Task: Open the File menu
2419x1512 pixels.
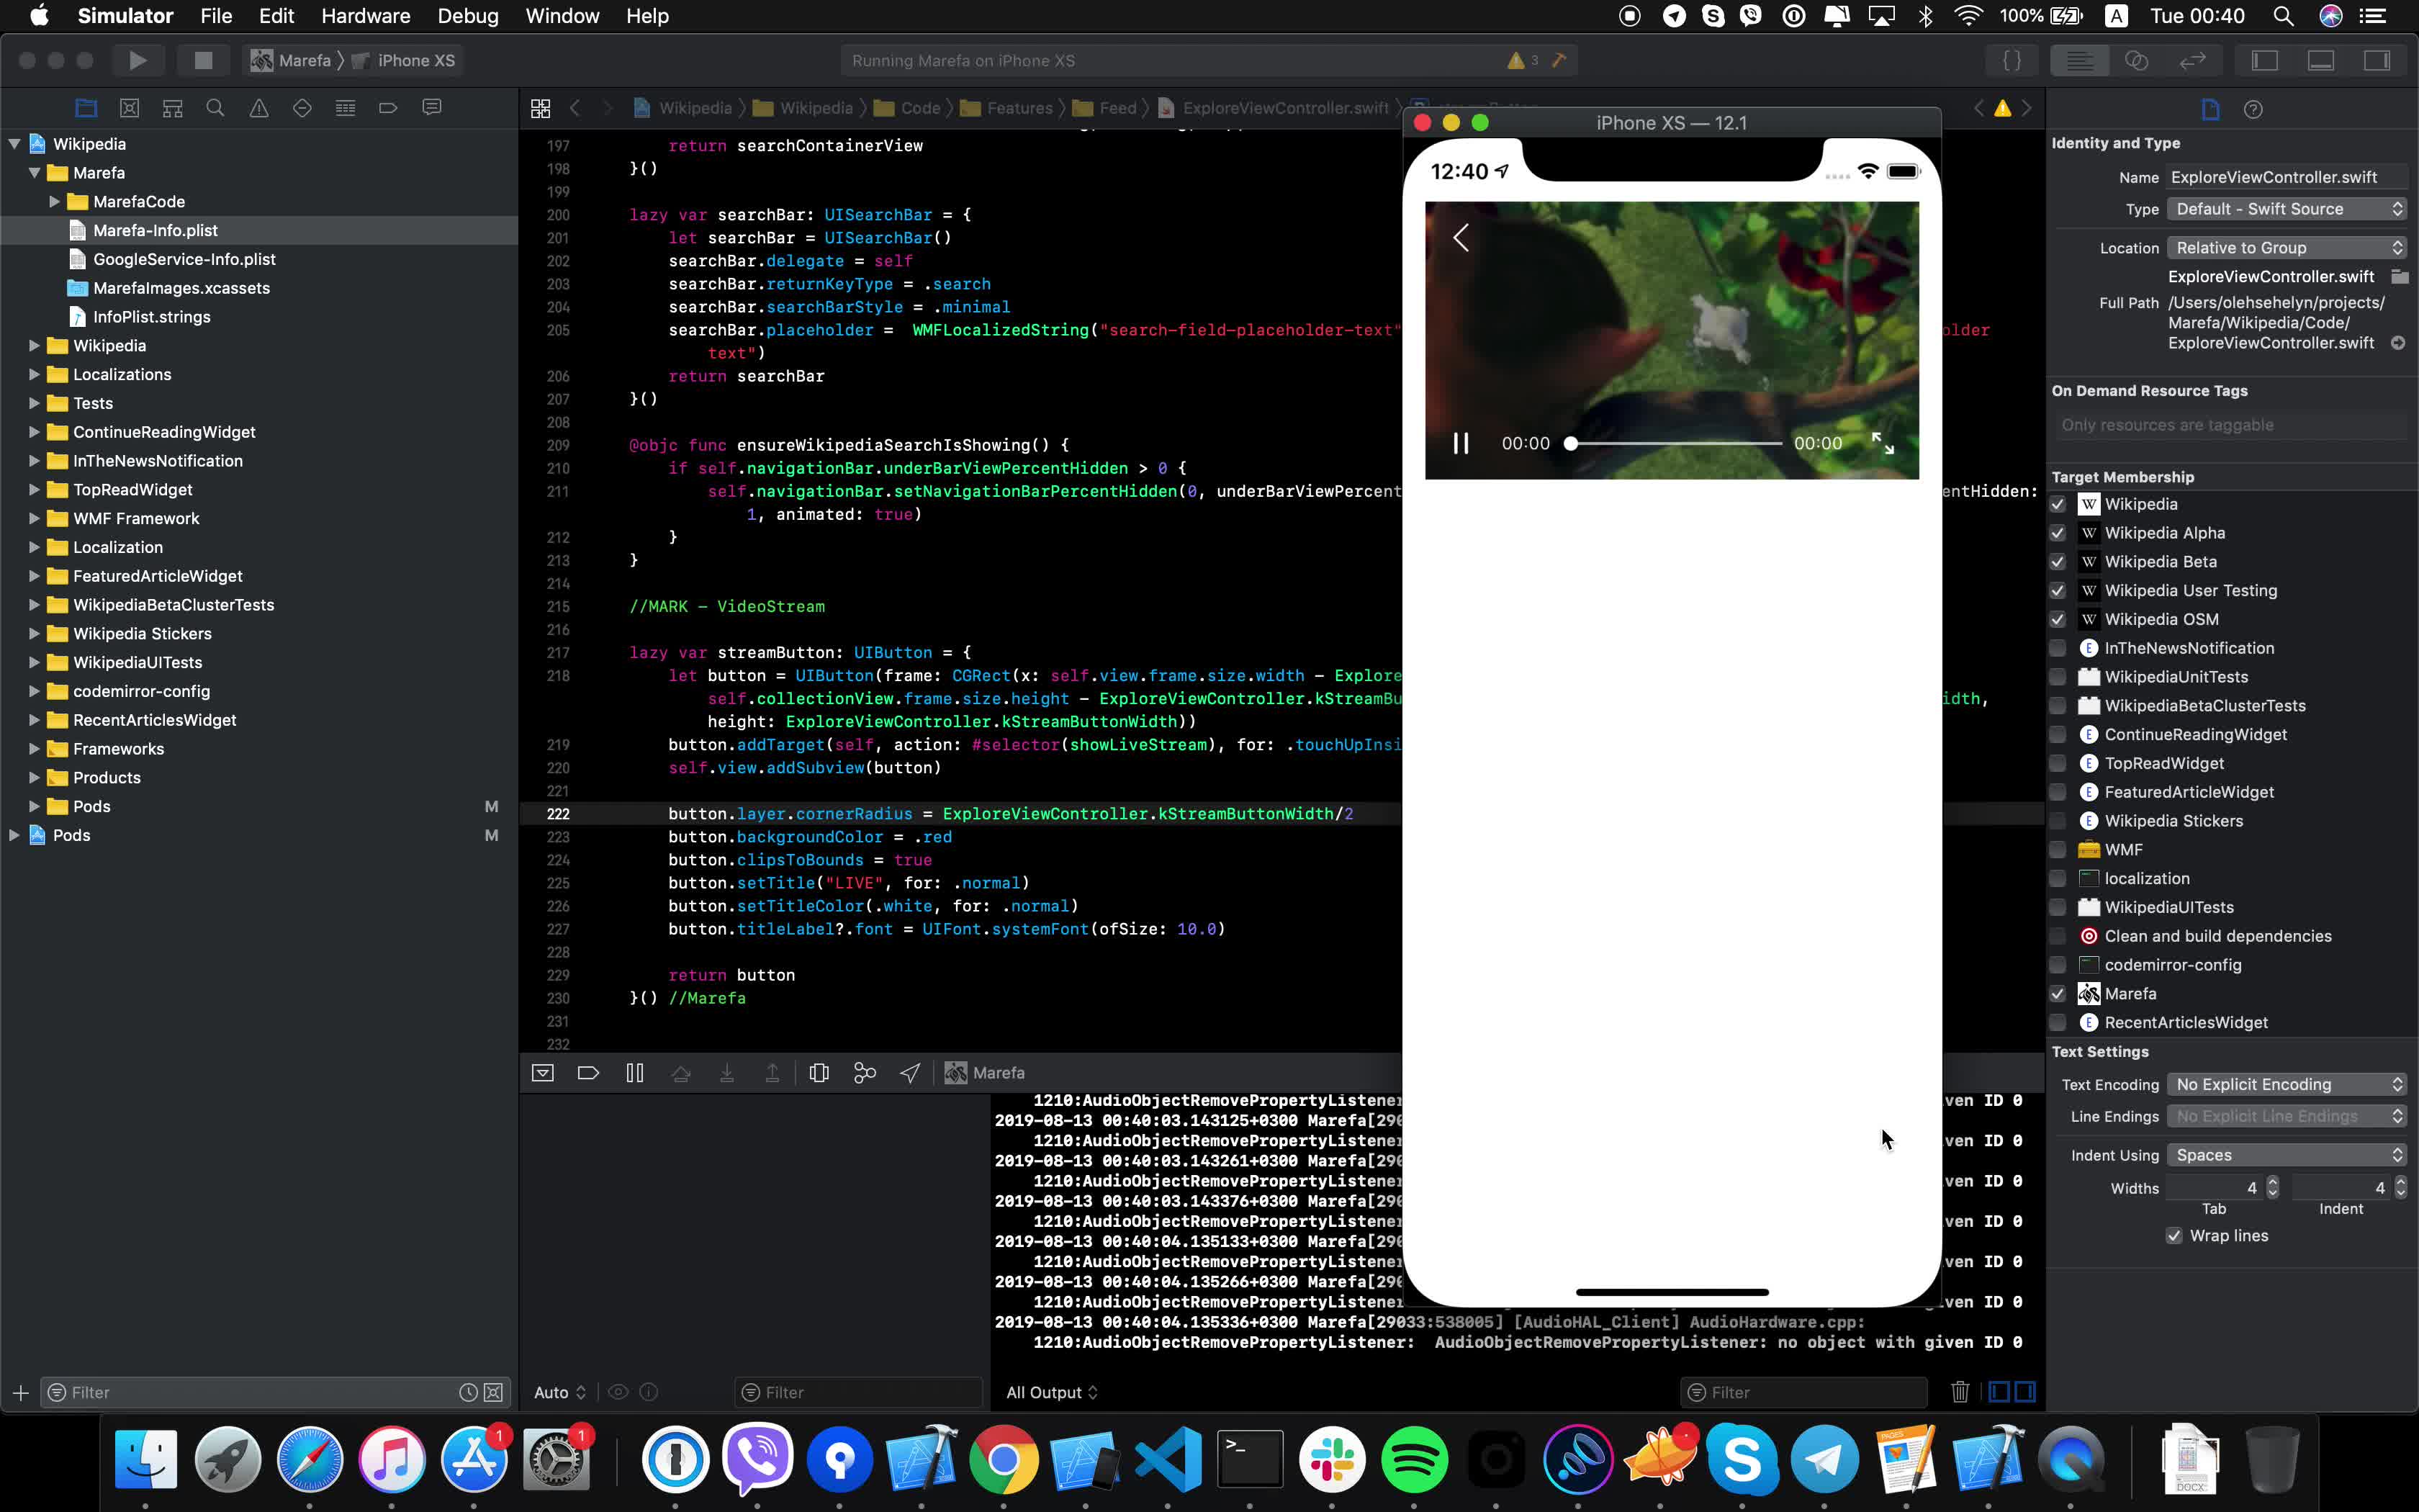Action: 216,16
